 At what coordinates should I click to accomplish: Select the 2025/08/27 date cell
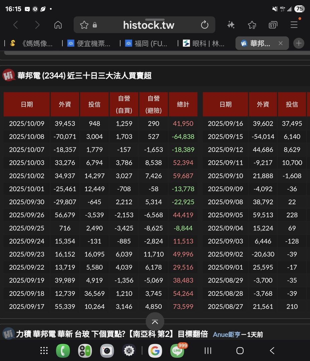(225, 307)
